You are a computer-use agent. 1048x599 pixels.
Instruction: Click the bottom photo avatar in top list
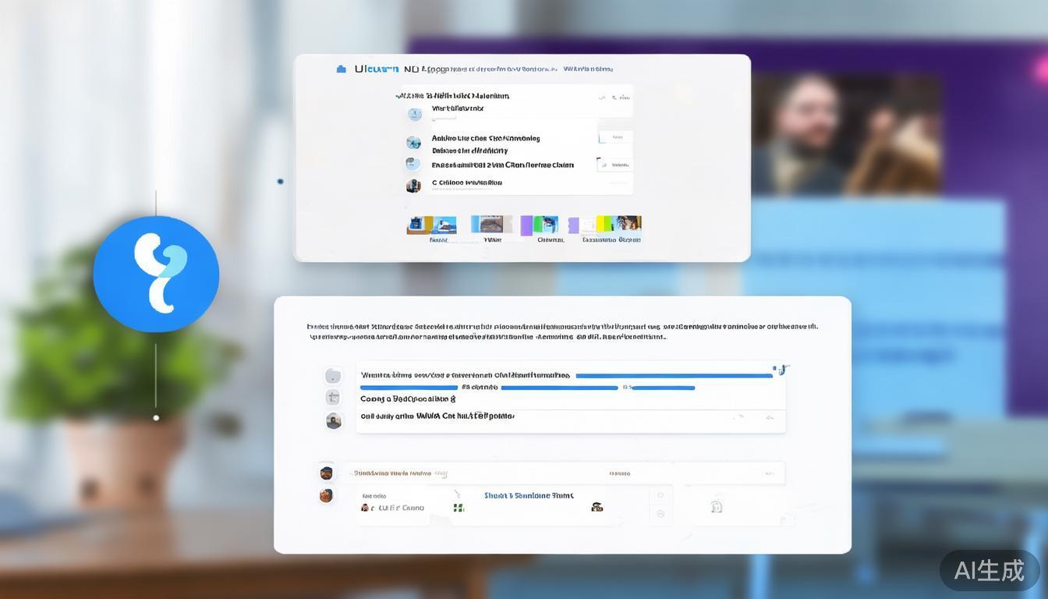413,186
